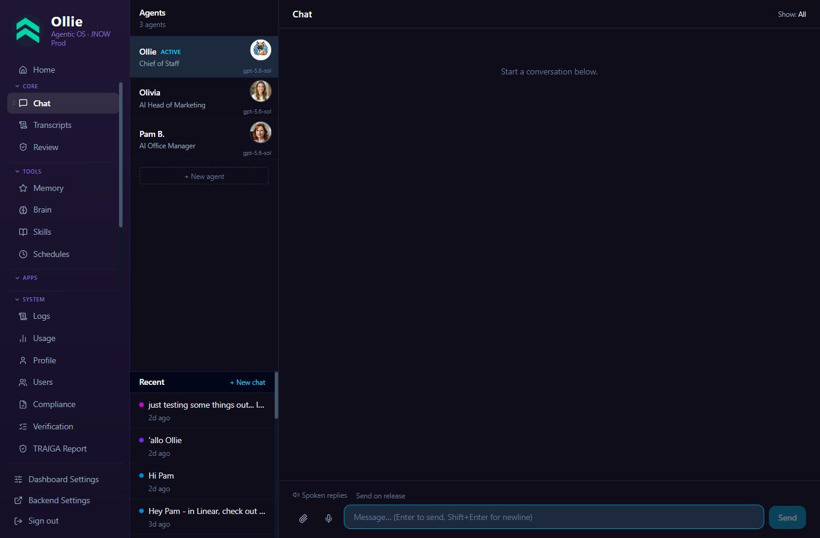820x538 pixels.
Task: Open Memory via its star icon
Action: 23,188
